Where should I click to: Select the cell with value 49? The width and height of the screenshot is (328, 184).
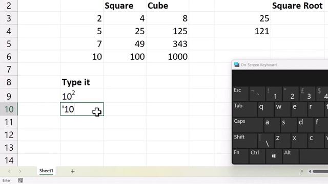[x=125, y=44]
